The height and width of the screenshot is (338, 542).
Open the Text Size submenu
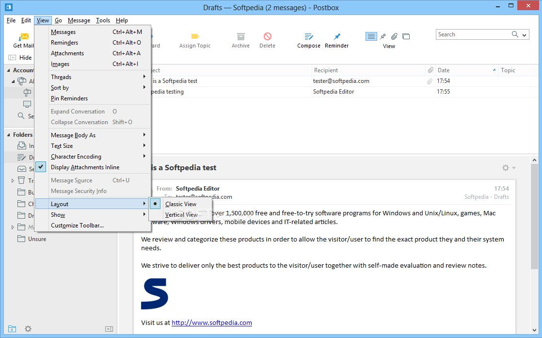click(x=93, y=146)
